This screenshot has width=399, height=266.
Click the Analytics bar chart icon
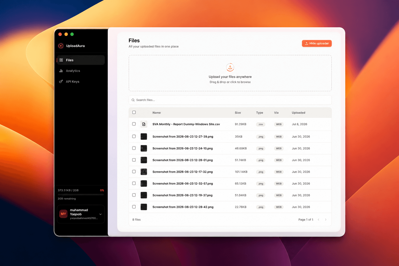pos(61,71)
